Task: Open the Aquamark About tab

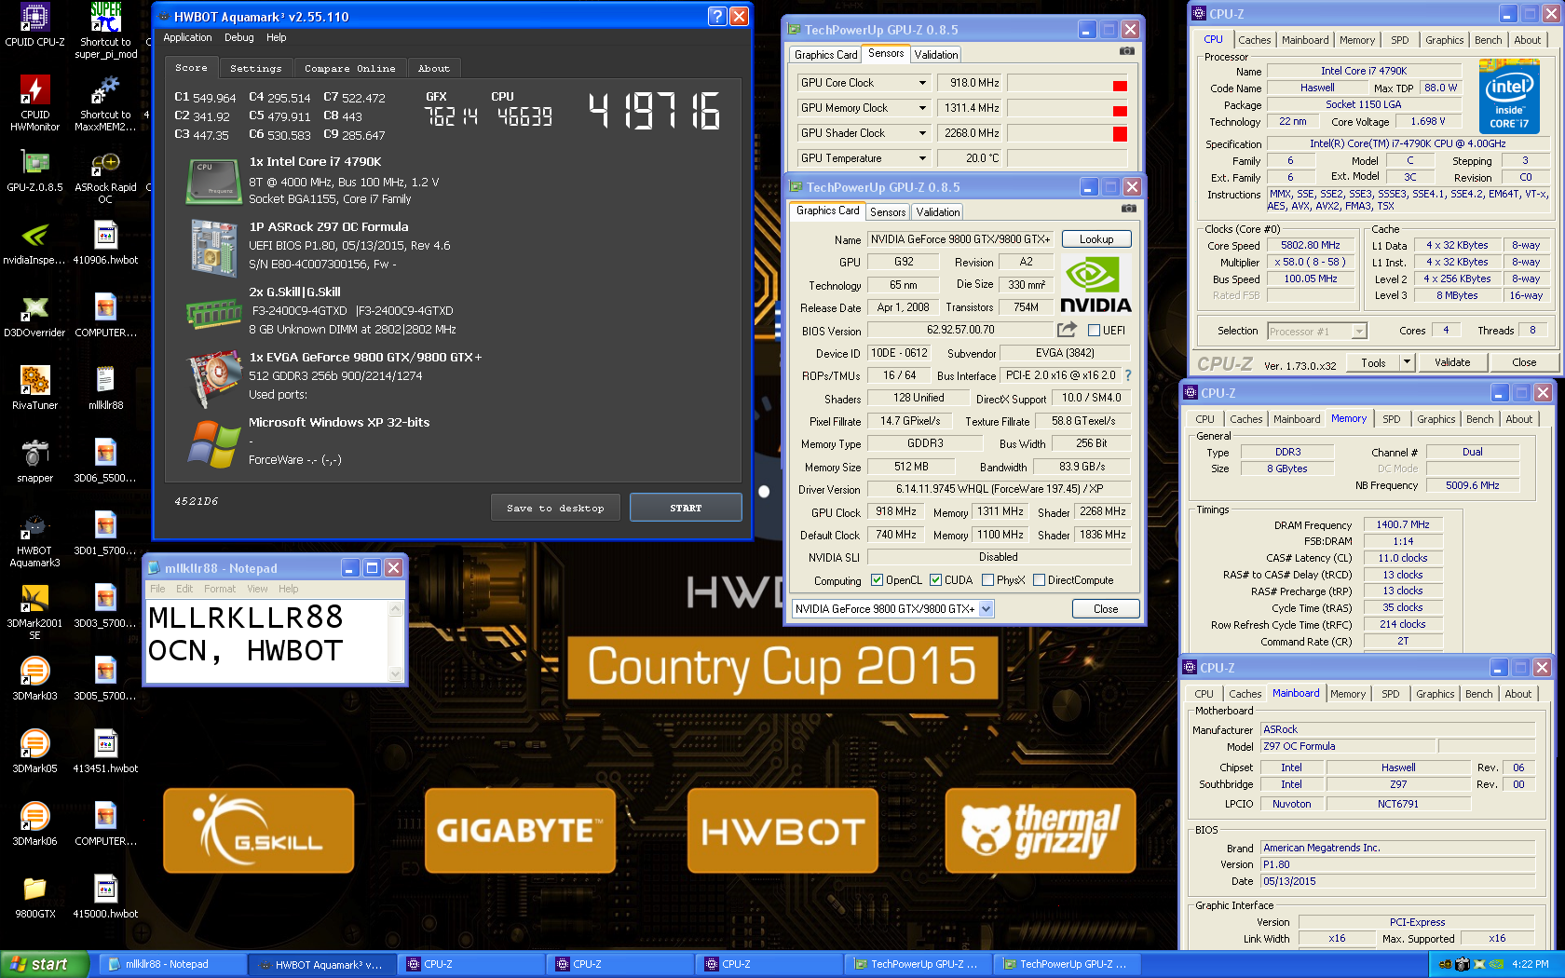Action: click(433, 69)
